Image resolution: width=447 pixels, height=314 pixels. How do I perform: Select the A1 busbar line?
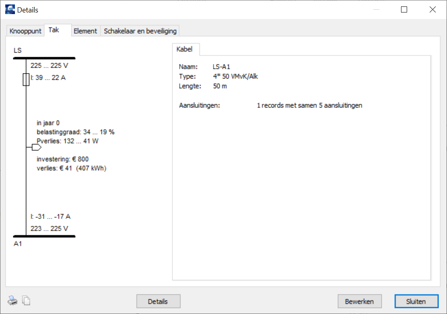pyautogui.click(x=44, y=236)
